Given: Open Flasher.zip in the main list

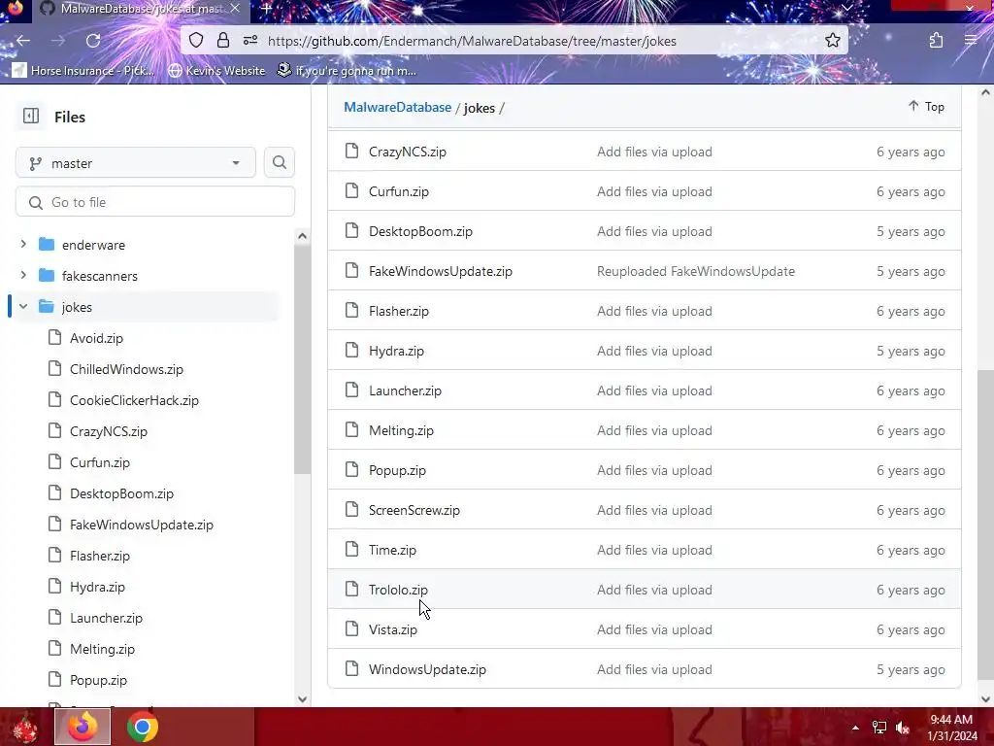Looking at the screenshot, I should tap(399, 312).
